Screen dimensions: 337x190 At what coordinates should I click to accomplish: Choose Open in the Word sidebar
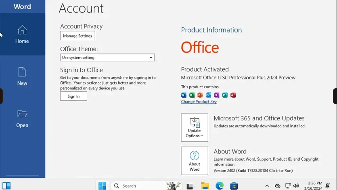coord(22,119)
